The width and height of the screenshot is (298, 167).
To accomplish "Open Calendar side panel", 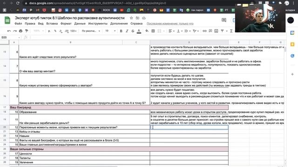I will (x=292, y=33).
